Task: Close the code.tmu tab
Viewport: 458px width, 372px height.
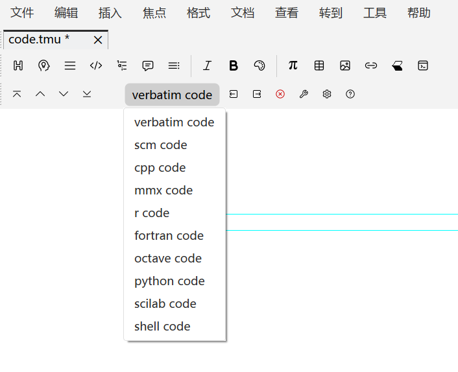Action: [98, 40]
